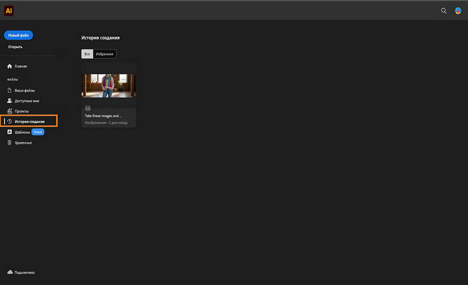
Task: Switch to the Все filter tab
Action: (x=87, y=54)
